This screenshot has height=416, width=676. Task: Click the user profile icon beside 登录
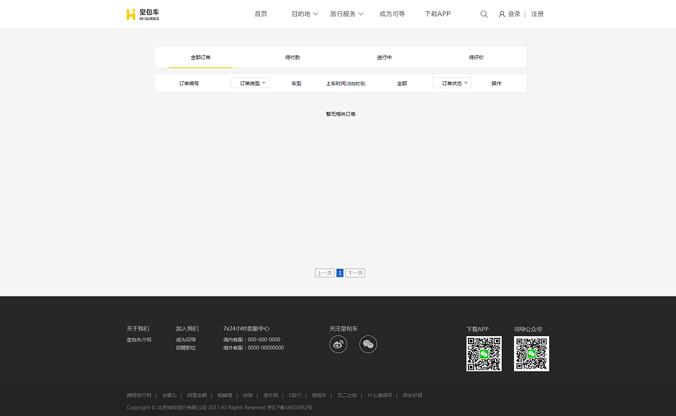(x=501, y=14)
